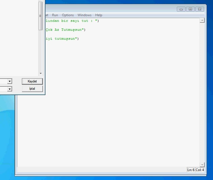Click the "Col: 4" status bar indicator
Screen dimensions: 213x180
200,170
